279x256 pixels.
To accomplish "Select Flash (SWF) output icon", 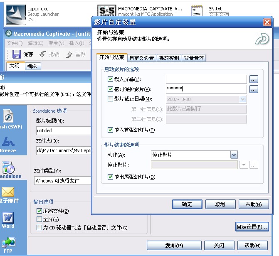I will tap(8, 116).
